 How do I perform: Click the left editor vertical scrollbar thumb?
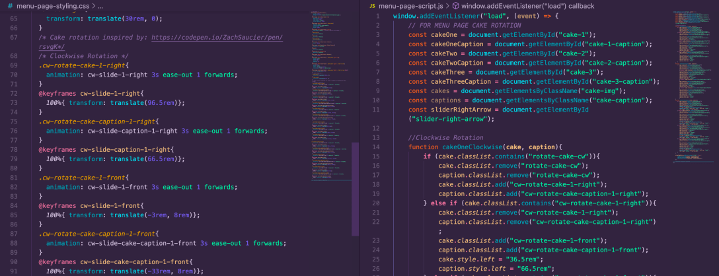355,188
